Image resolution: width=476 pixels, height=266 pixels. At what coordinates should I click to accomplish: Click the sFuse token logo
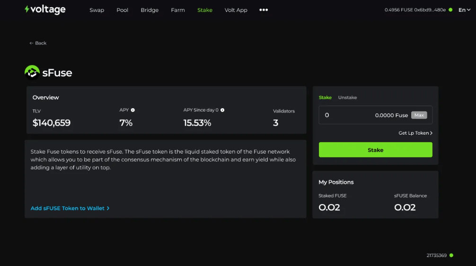tap(32, 72)
